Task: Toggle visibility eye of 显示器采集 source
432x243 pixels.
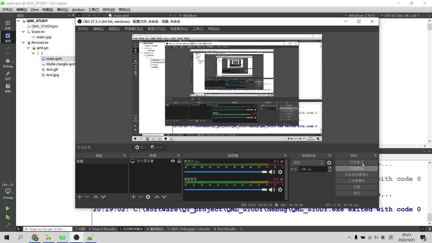Action: (173, 161)
